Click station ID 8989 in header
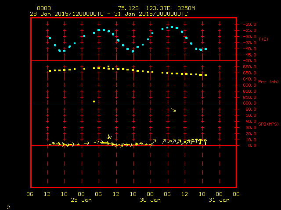 44,8
